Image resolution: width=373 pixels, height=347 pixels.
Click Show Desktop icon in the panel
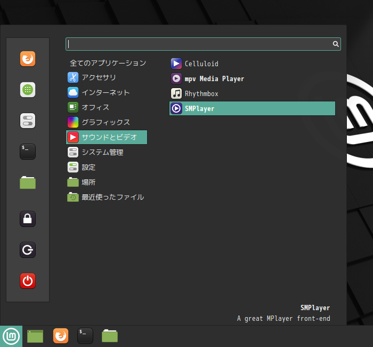35,336
